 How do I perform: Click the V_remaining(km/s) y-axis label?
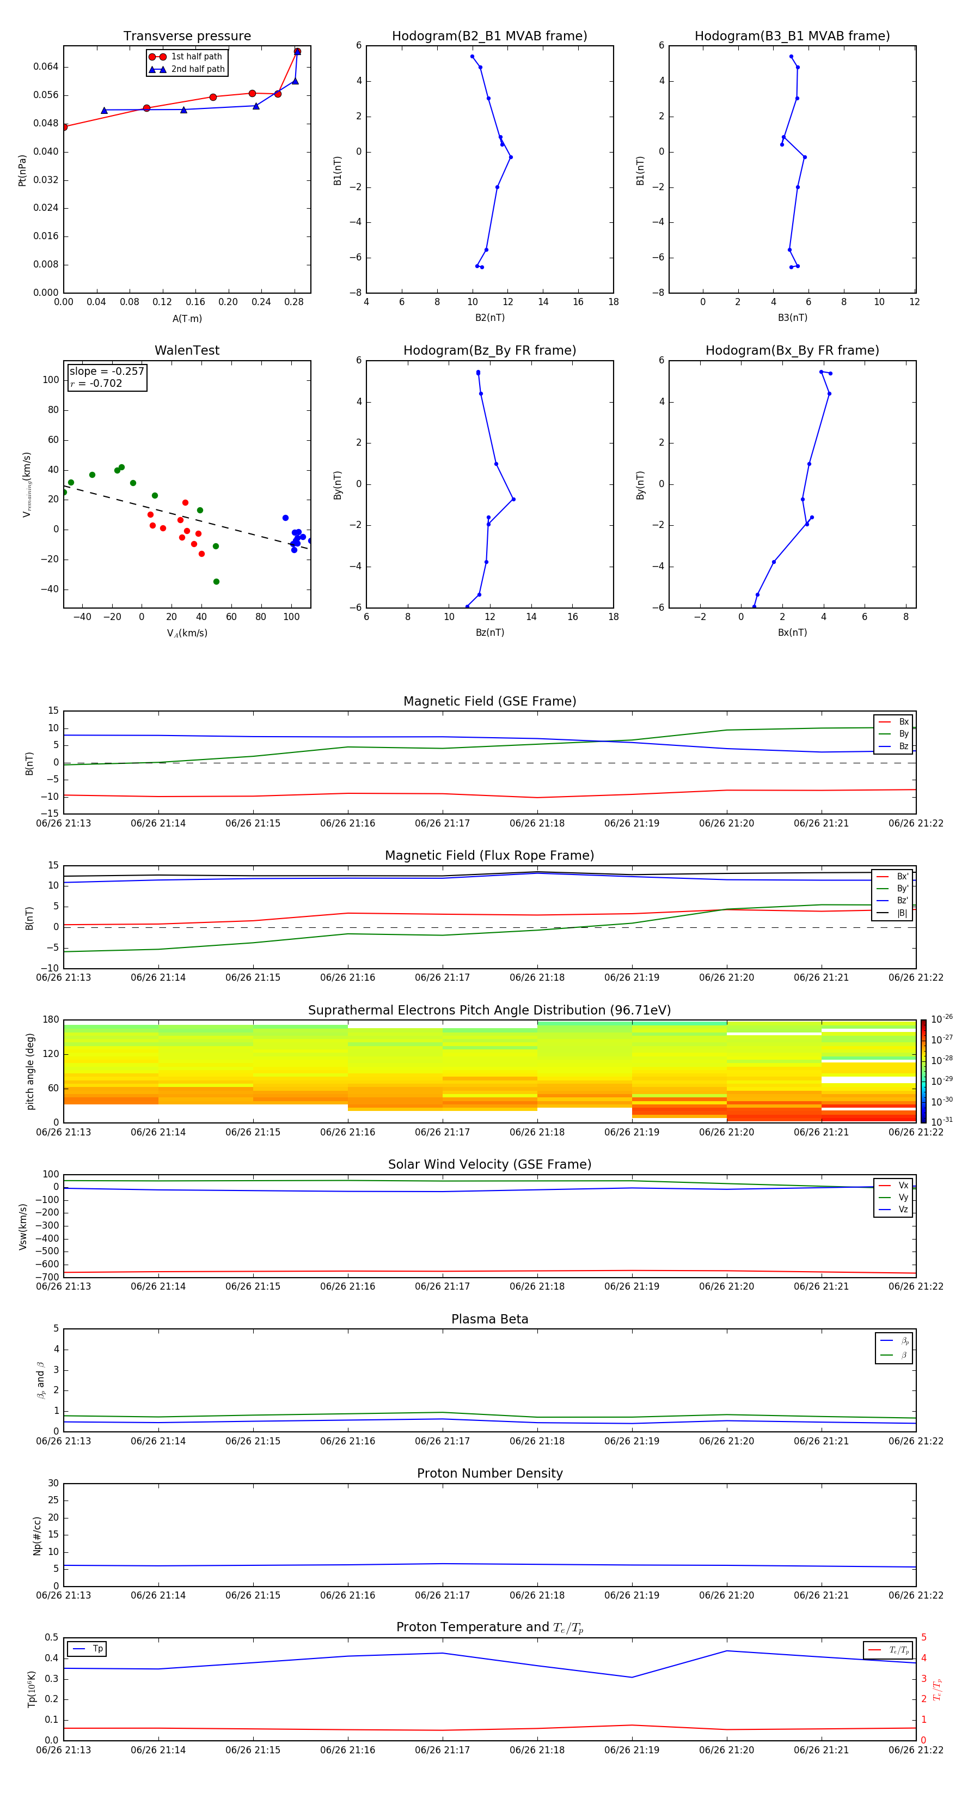tap(27, 484)
